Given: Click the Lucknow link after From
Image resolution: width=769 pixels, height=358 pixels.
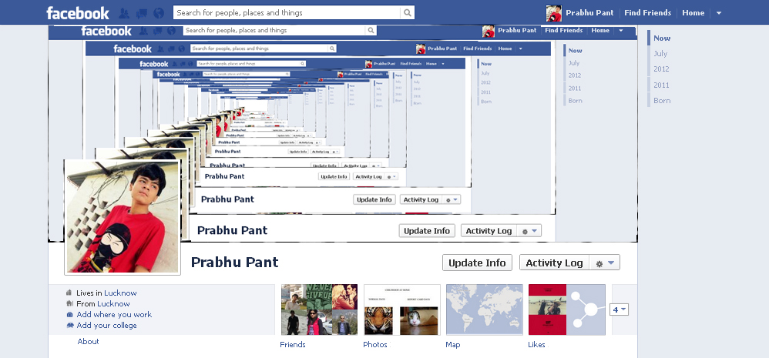Looking at the screenshot, I should tap(113, 303).
